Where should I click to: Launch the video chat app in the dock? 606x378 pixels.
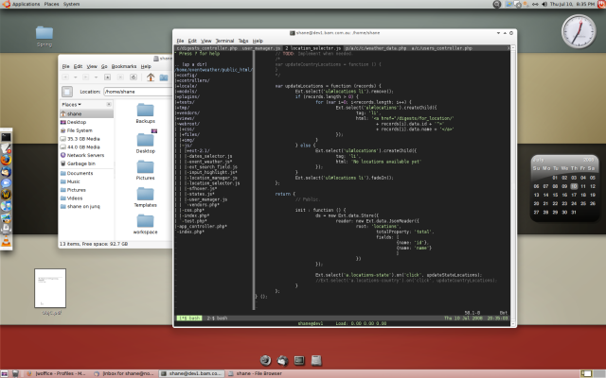[6, 183]
